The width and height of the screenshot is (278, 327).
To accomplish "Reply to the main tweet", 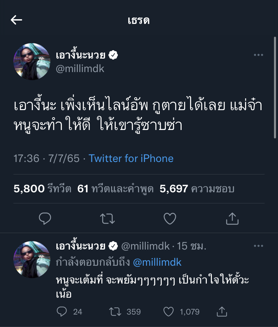I will tap(45, 219).
